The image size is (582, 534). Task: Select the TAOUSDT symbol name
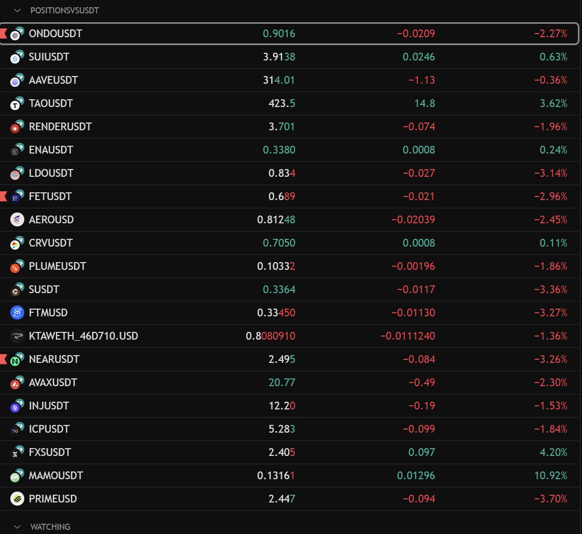tap(51, 103)
